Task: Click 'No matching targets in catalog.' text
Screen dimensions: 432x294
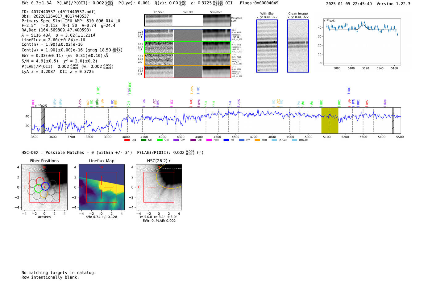Action: coord(59,273)
